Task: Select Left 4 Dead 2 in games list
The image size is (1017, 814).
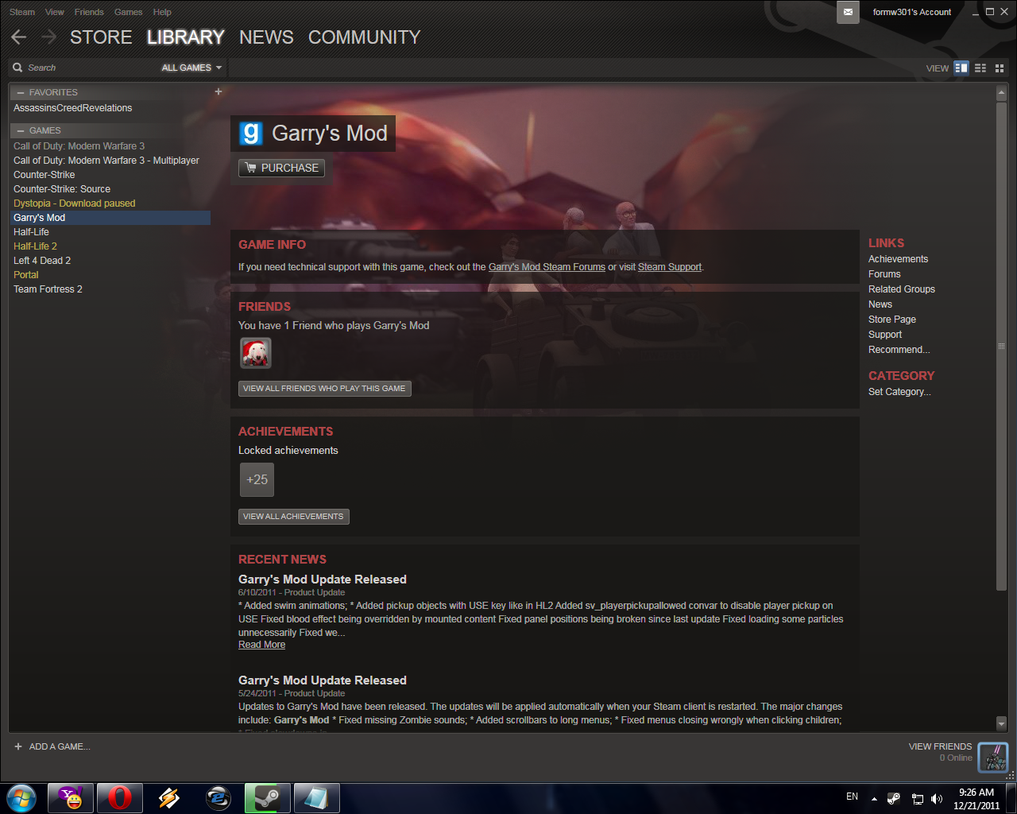Action: tap(110, 261)
